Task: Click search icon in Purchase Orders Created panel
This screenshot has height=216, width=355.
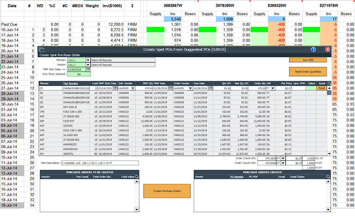Action: pos(329,177)
